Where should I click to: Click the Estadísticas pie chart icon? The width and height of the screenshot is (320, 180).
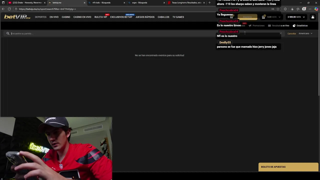tap(294, 25)
